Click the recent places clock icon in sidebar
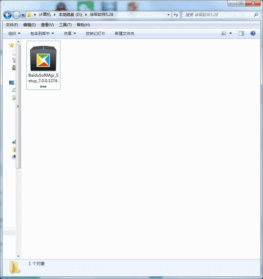Screen dimensions: 263x279 coord(14,60)
